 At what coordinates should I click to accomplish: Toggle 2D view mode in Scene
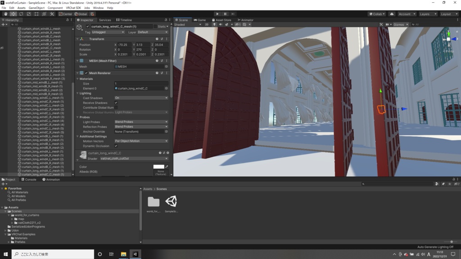[x=207, y=25]
